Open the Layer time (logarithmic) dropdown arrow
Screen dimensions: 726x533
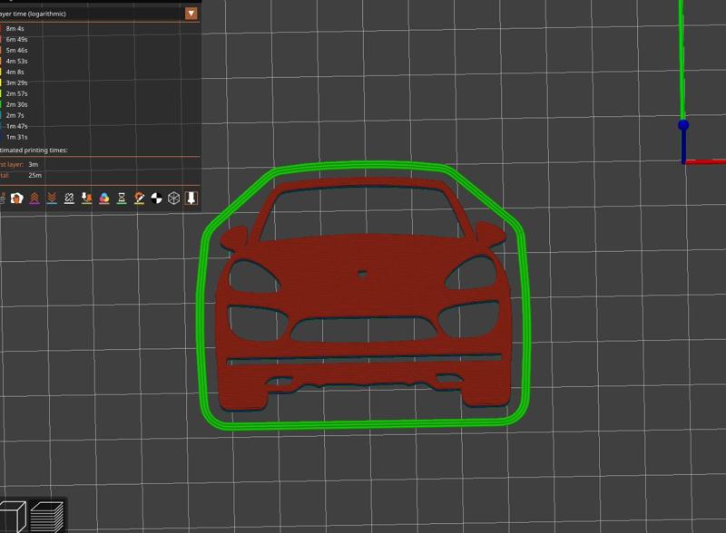(x=191, y=14)
